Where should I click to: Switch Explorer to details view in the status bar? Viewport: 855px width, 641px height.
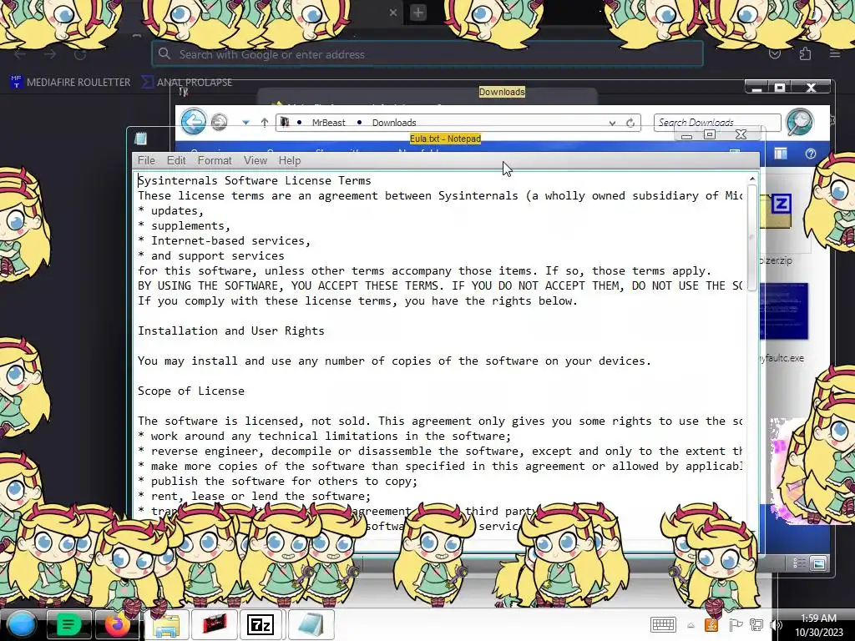coord(799,563)
